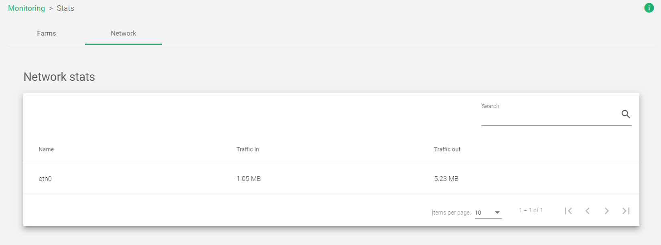Image resolution: width=661 pixels, height=245 pixels.
Task: Go to previous page of table
Action: [588, 211]
